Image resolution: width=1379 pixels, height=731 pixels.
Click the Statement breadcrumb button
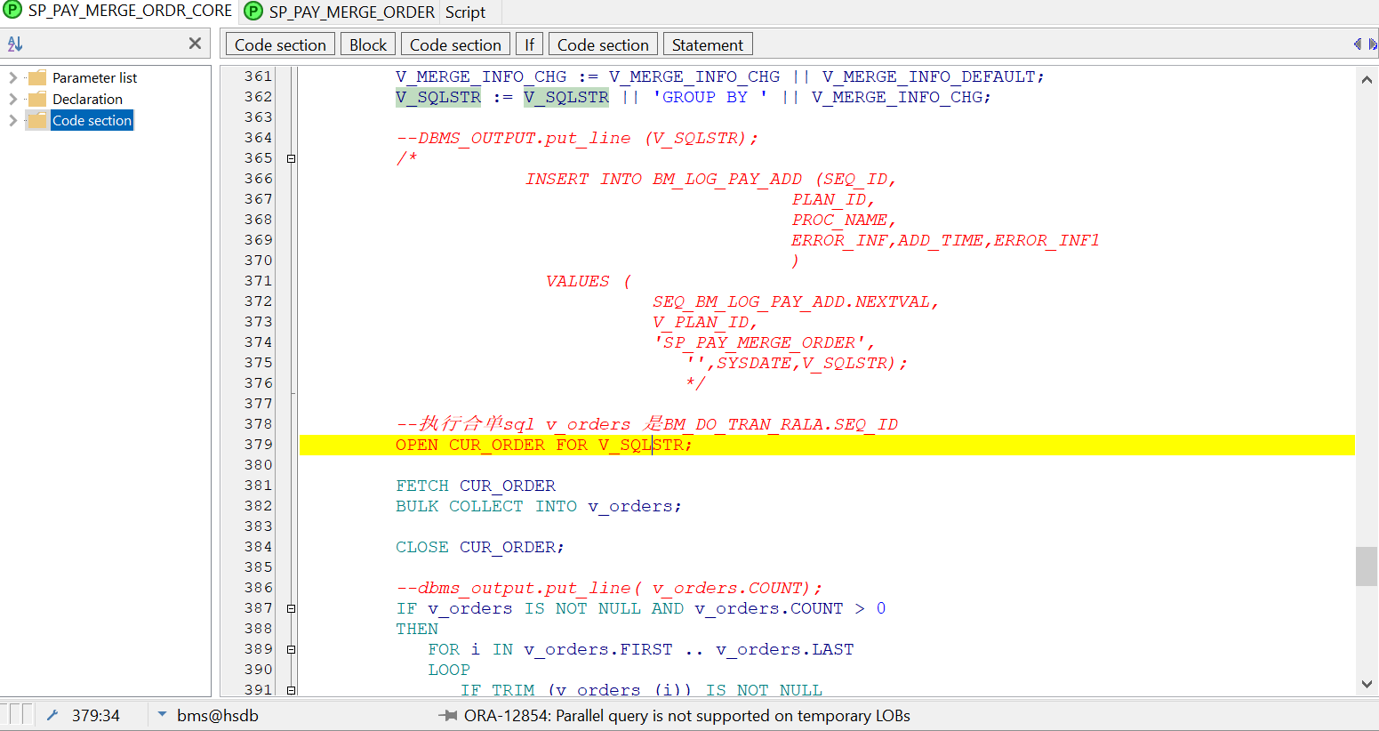pos(708,44)
